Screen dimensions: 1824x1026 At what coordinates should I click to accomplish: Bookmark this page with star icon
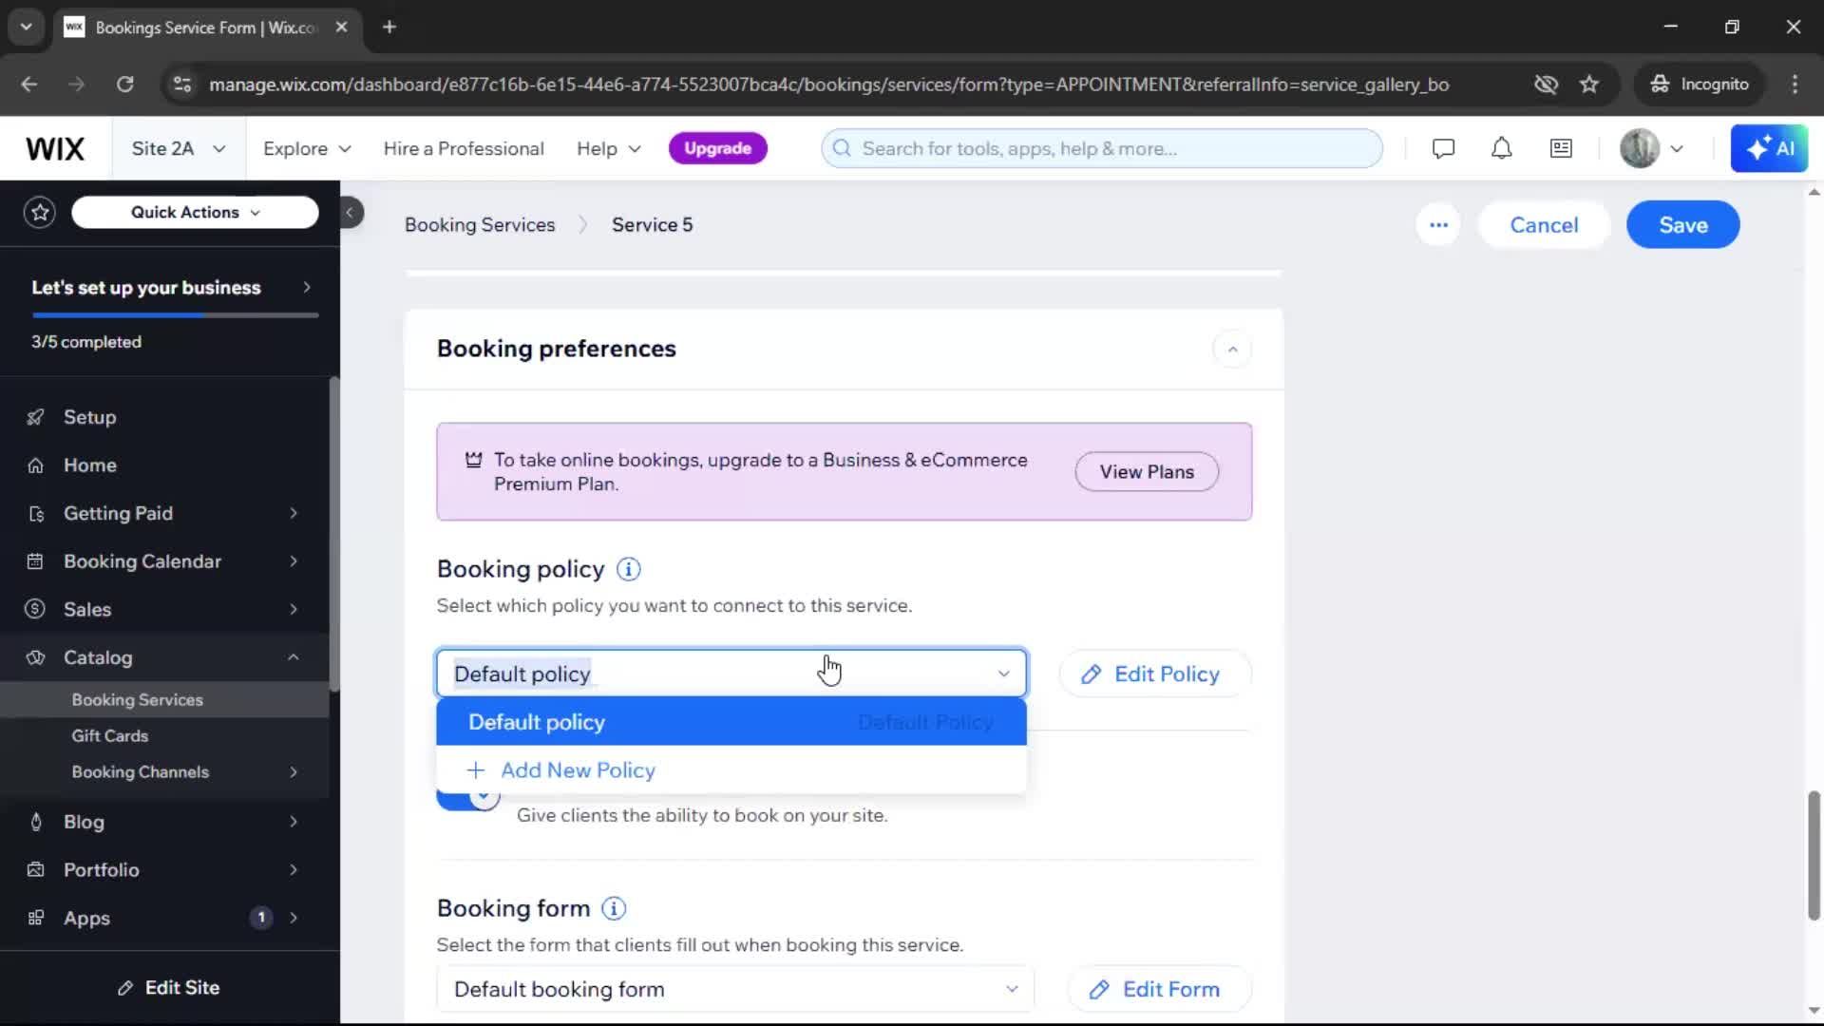[x=1589, y=84]
